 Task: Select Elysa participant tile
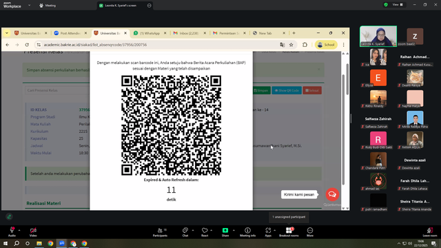pos(378,78)
